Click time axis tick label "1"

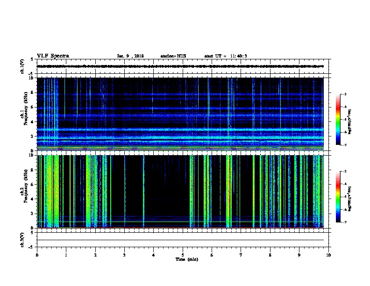[66, 255]
